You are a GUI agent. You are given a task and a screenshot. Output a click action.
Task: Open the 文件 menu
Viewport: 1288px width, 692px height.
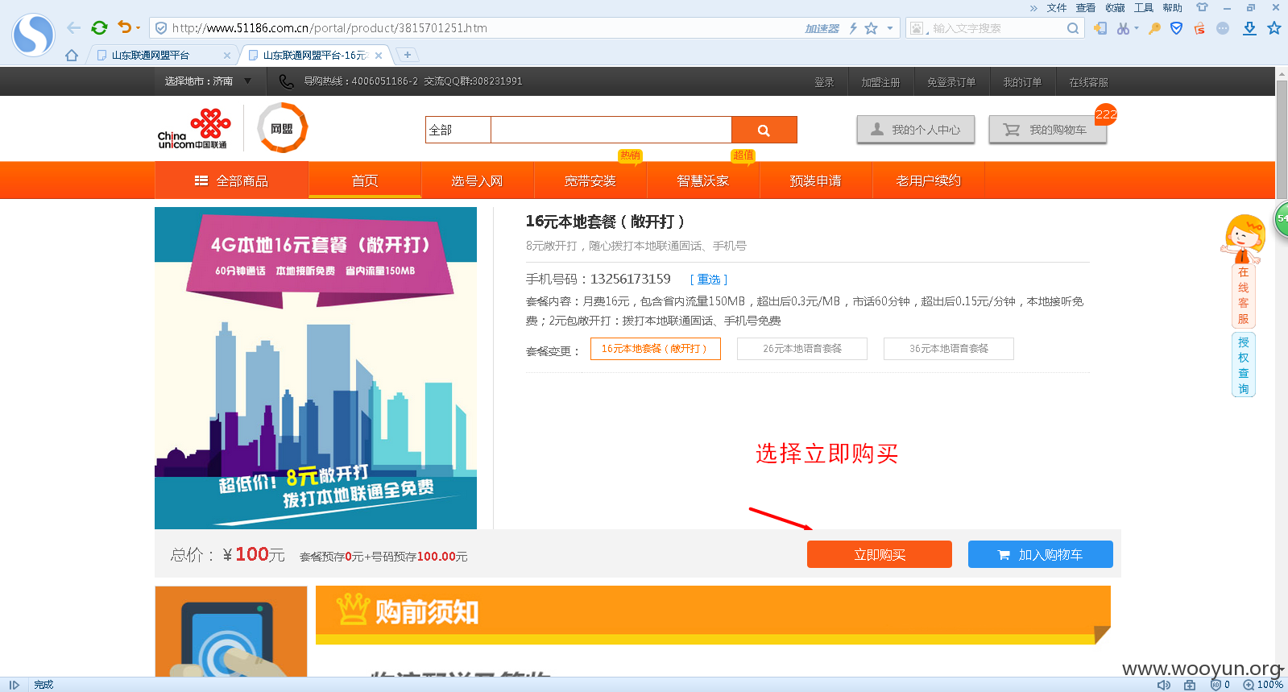point(1057,8)
